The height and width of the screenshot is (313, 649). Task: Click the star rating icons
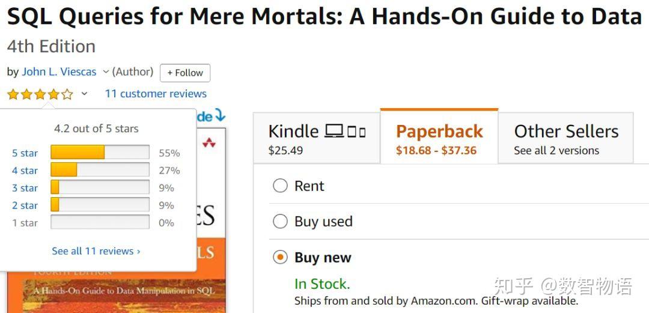tap(40, 94)
